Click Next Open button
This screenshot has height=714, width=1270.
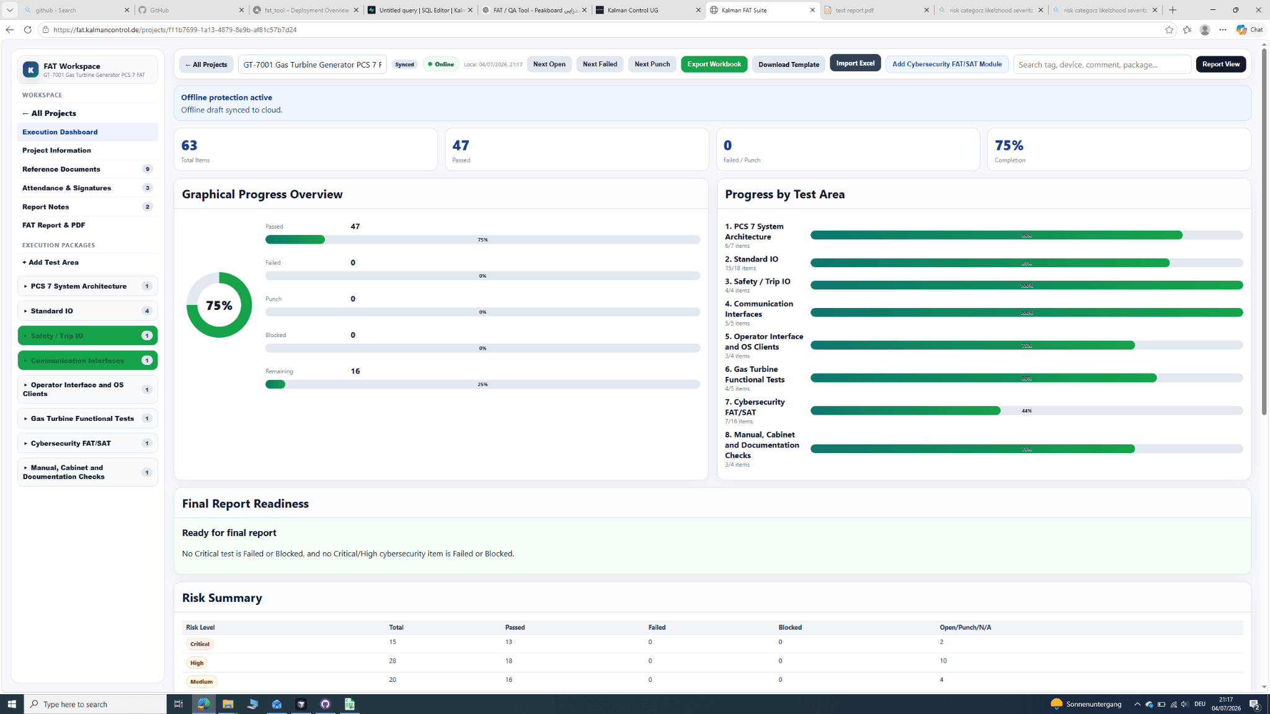coord(549,64)
